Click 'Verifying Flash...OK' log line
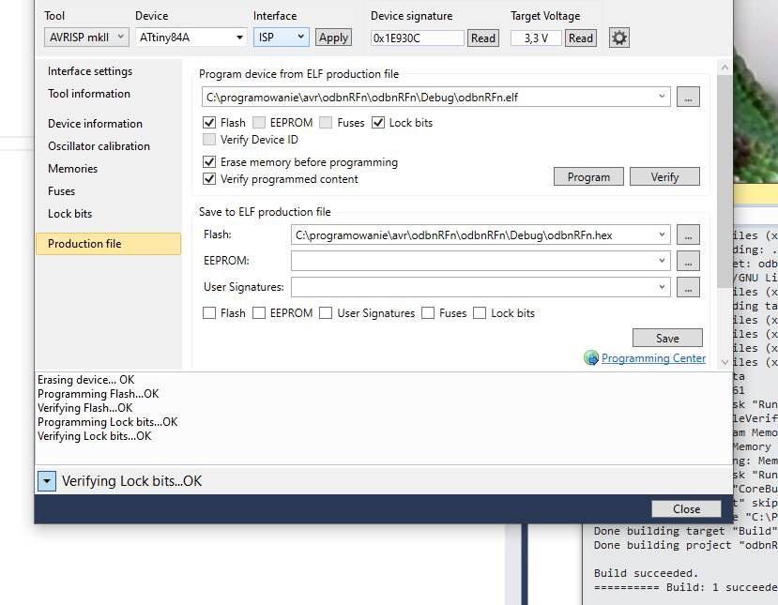 pos(84,408)
